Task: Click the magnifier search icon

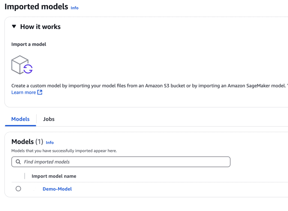Action: [18, 162]
